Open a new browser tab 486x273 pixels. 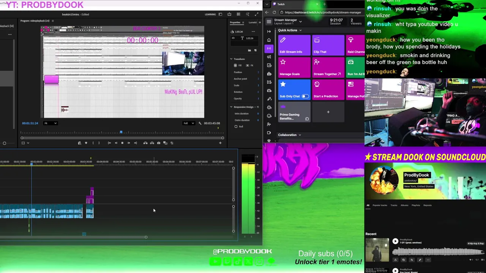point(324,4)
